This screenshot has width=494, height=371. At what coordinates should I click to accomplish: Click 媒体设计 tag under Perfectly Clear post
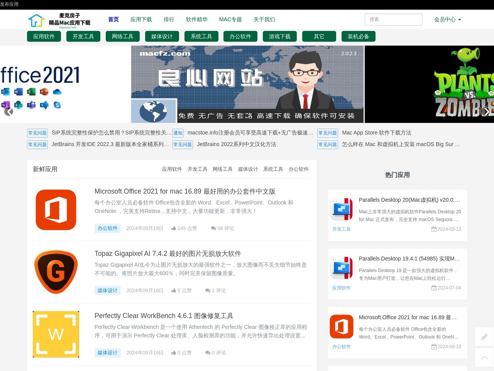[108, 353]
